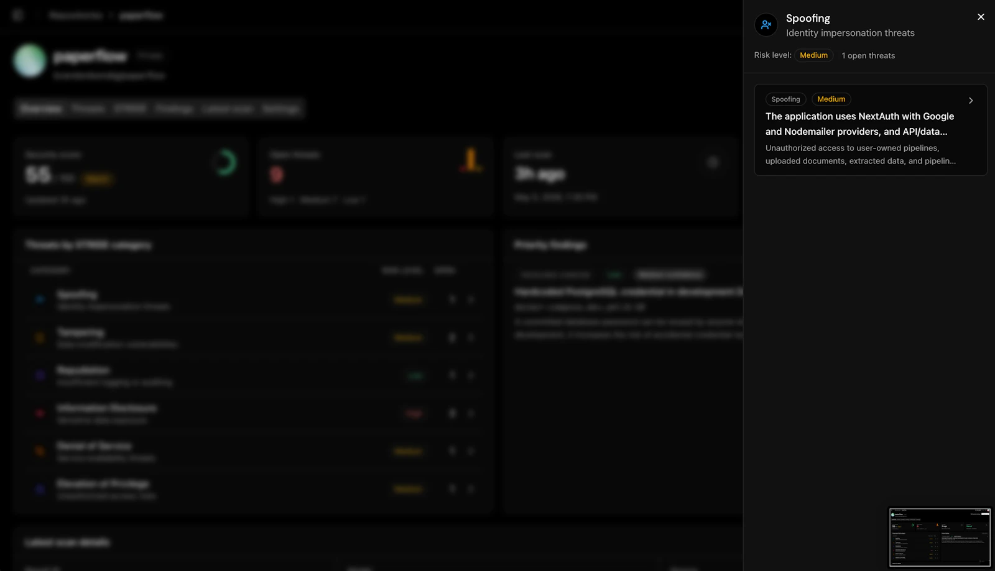Screen dimensions: 995x571
Task: Click the 'Risk level:' label
Action: point(772,55)
